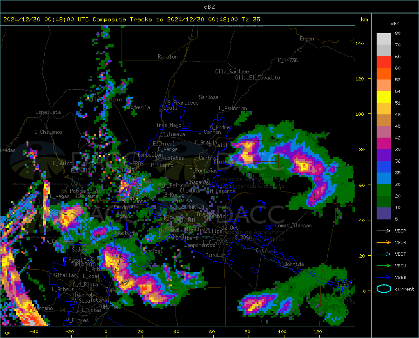Click the 'V_Flores' map label
Viewport: 419px width, 338px height.
(x=77, y=320)
